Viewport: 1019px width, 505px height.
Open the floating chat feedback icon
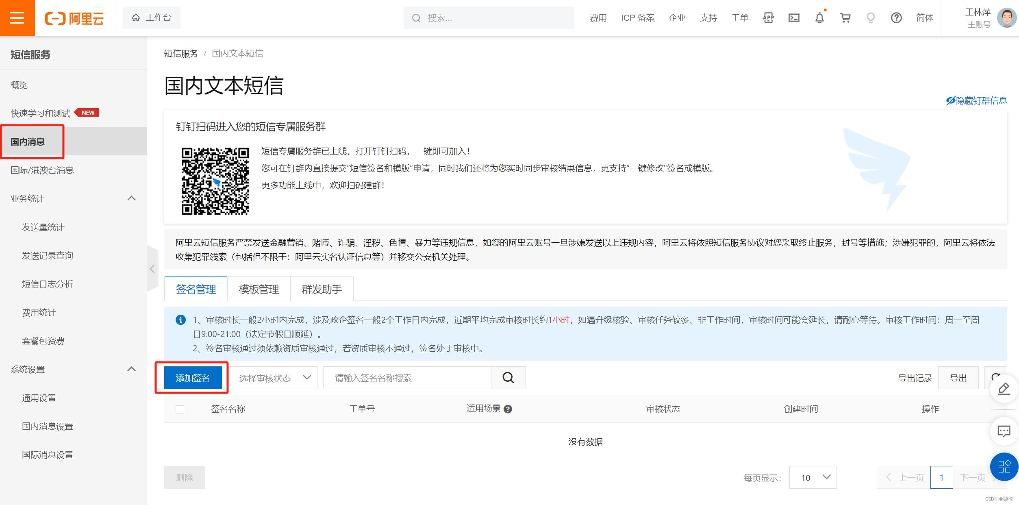[1004, 431]
